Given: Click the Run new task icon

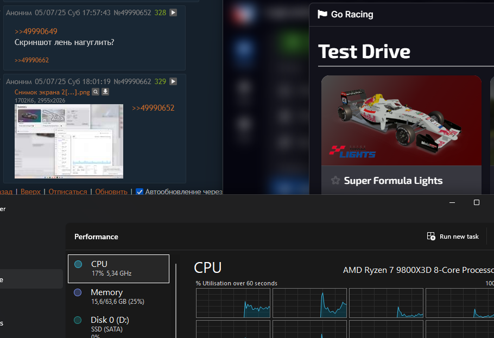Looking at the screenshot, I should coord(431,236).
